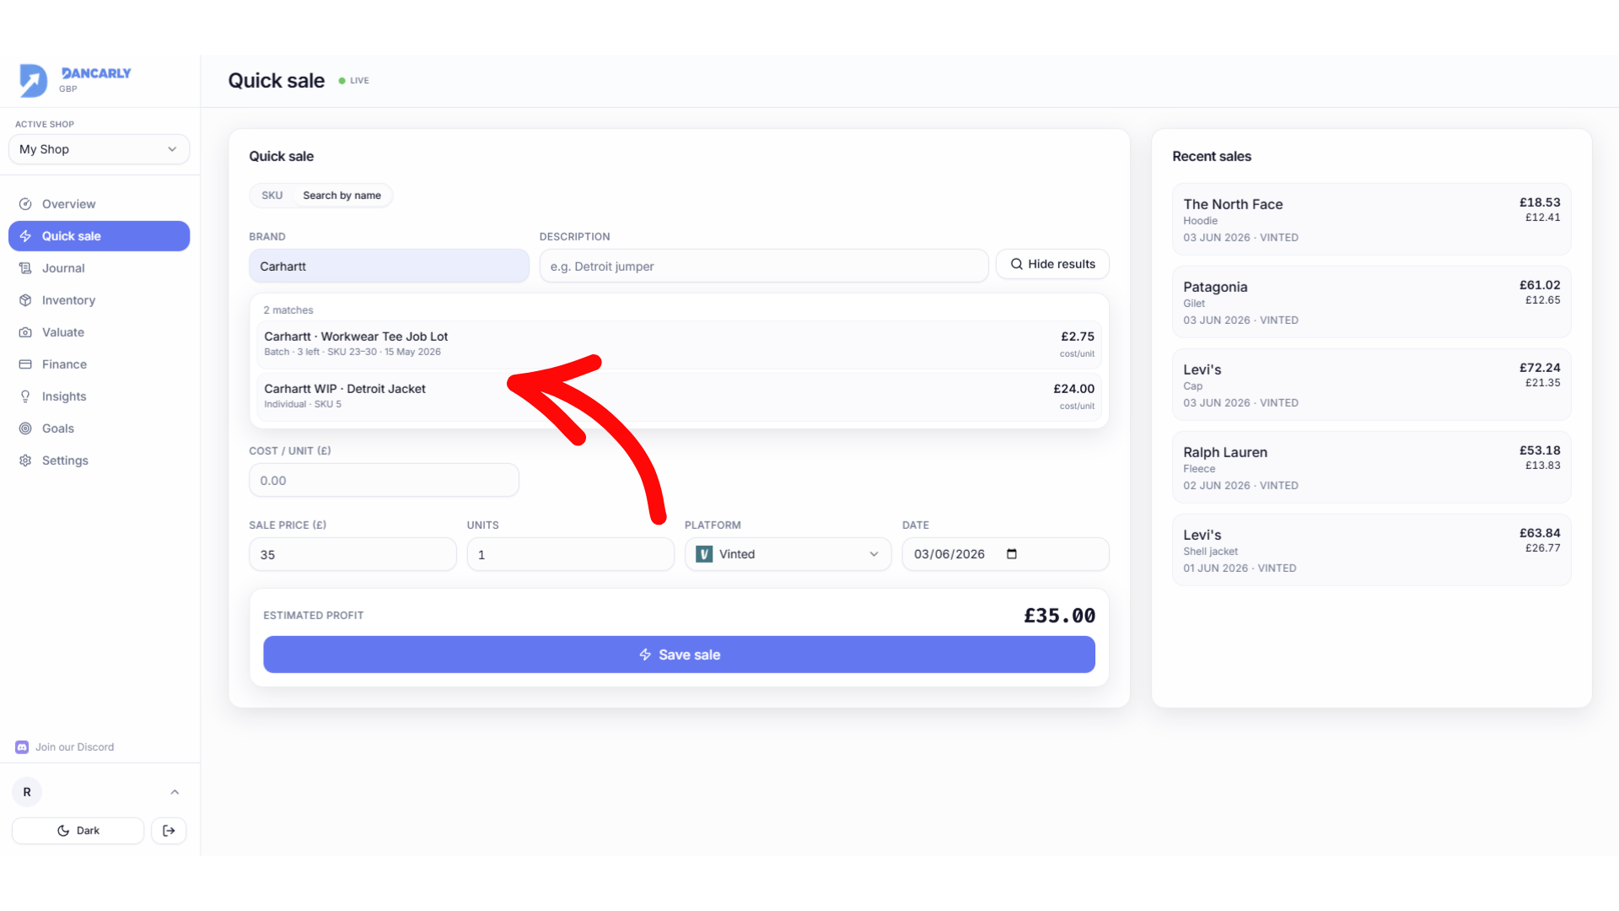1619x911 pixels.
Task: Click the LIVE status indicator
Action: point(354,81)
